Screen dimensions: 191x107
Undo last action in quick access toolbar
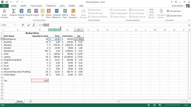pyautogui.click(x=11, y=2)
